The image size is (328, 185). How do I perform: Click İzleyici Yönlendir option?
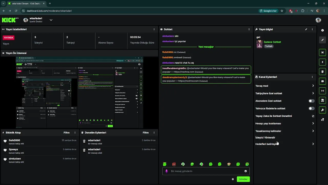(265, 137)
